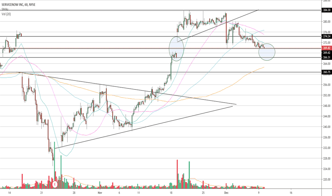Click the earnings E marker
This screenshot has width=332, height=196.
(55, 184)
